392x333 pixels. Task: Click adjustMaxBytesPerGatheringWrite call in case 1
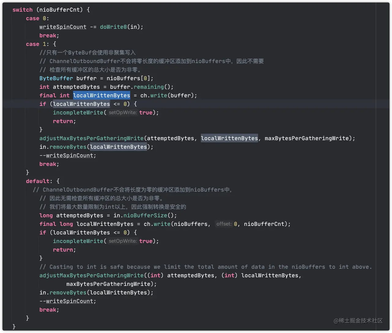tap(91, 138)
